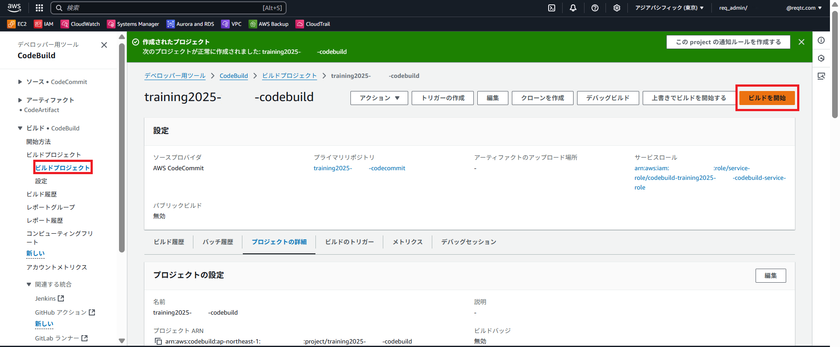Open ビルド履歴 in sidebar
This screenshot has height=347, width=840.
tap(42, 194)
